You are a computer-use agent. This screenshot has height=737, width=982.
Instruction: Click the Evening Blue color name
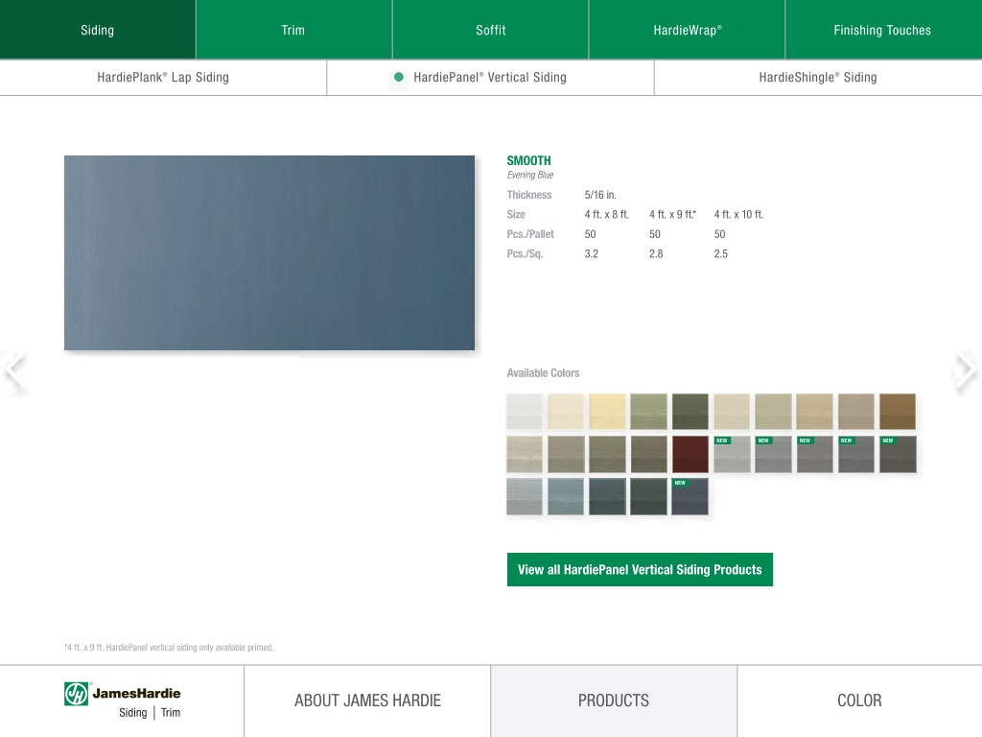pyautogui.click(x=530, y=175)
